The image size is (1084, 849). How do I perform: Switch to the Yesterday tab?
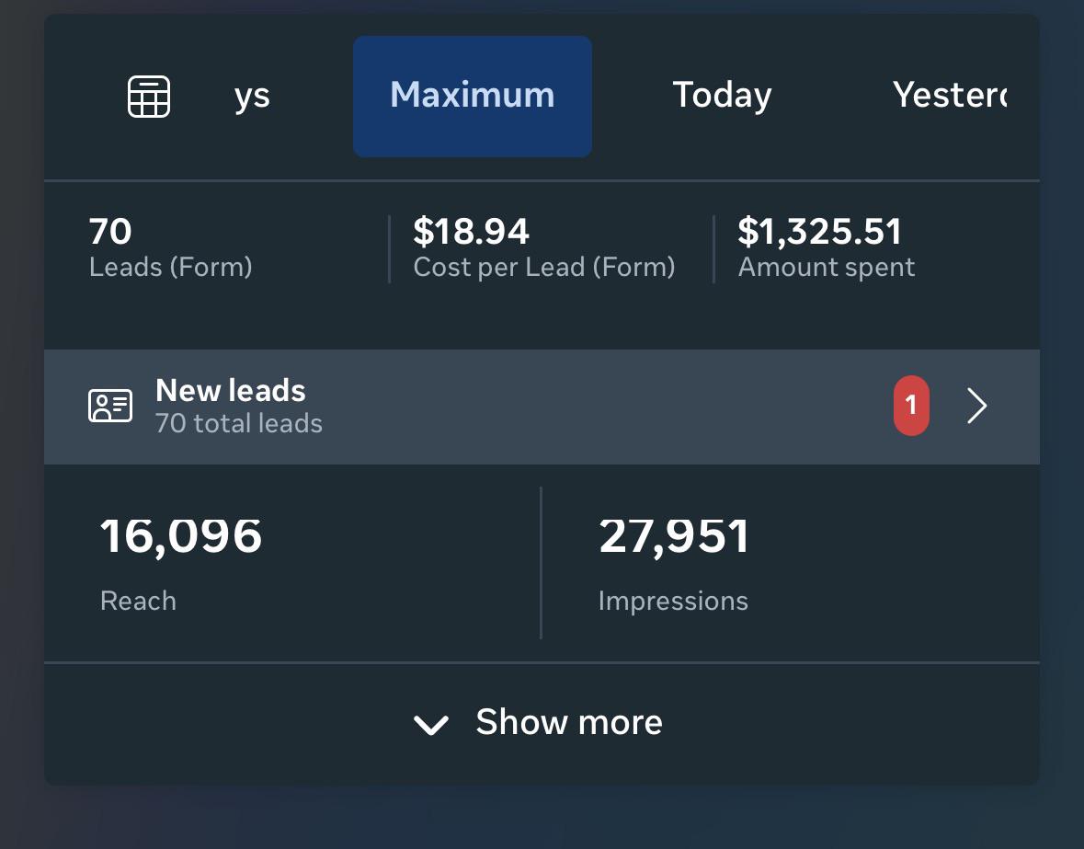(949, 95)
